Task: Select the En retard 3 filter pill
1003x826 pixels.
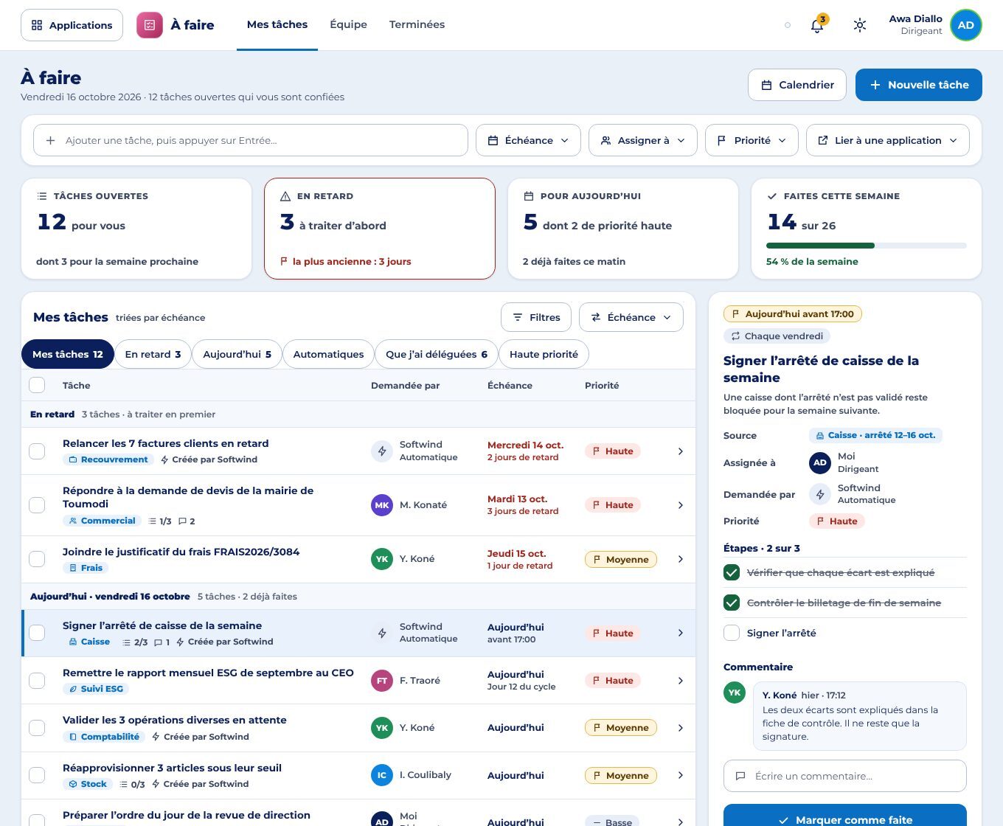Action: pyautogui.click(x=153, y=354)
